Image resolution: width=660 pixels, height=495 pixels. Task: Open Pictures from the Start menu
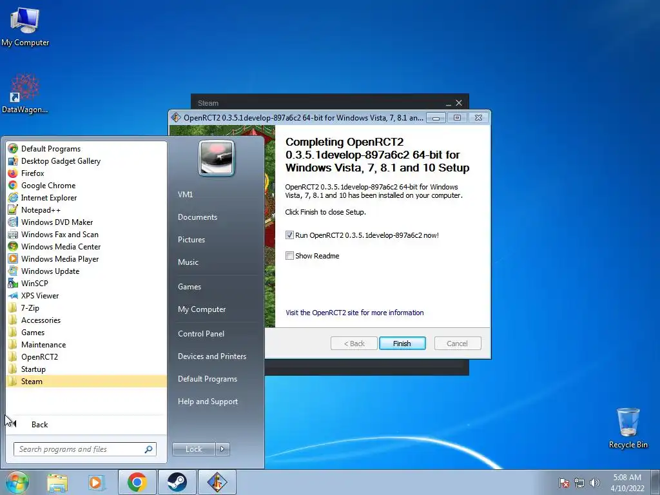click(191, 240)
